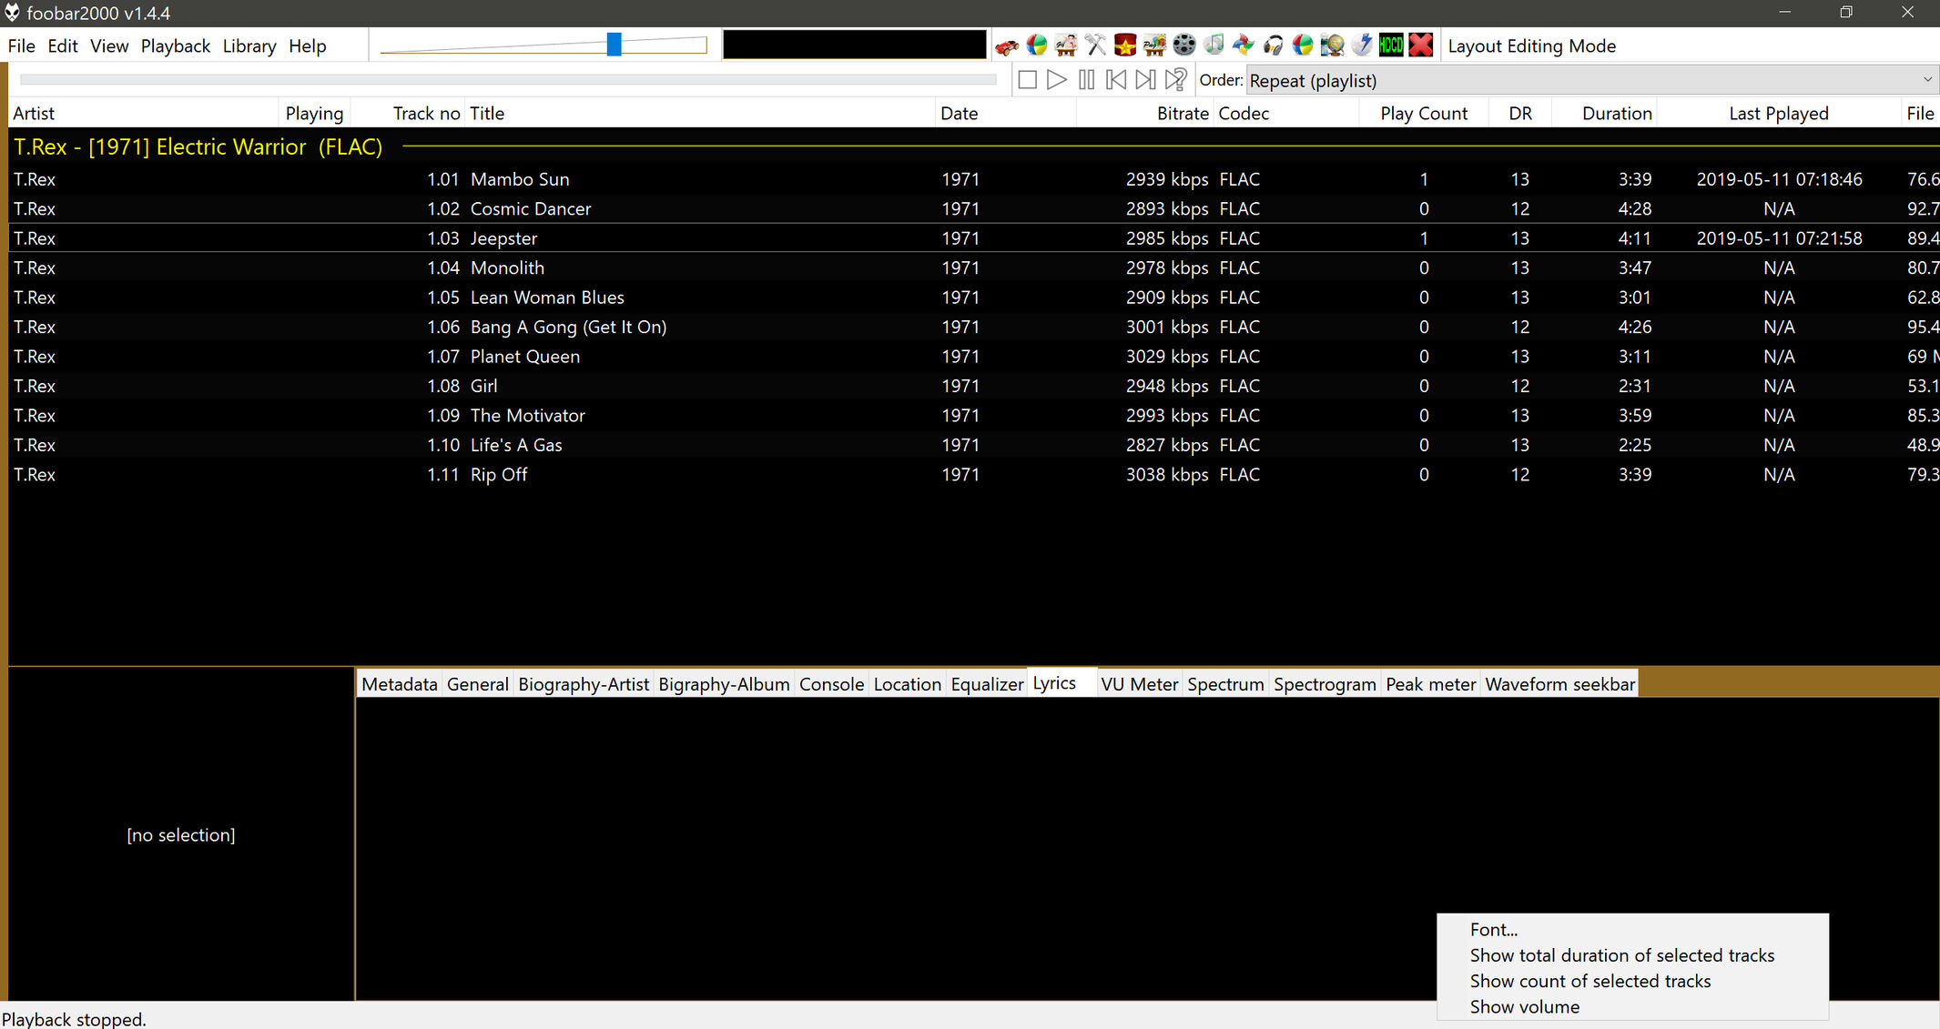Sort by the Artist column header
Viewport: 1940px width, 1029px height.
[x=143, y=114]
